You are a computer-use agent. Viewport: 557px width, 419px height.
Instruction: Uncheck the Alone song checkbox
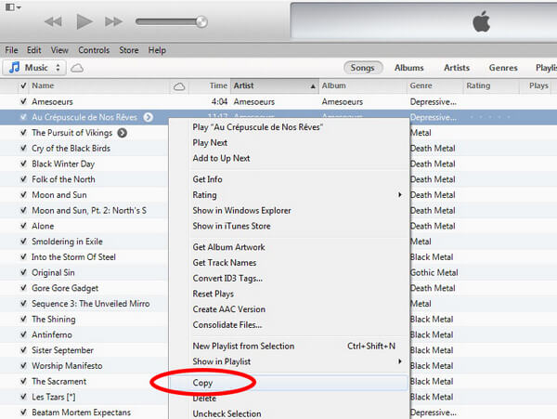(x=23, y=226)
